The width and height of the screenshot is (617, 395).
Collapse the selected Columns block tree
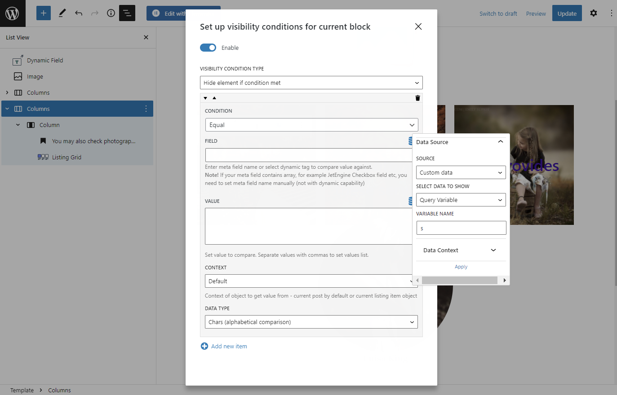(7, 109)
